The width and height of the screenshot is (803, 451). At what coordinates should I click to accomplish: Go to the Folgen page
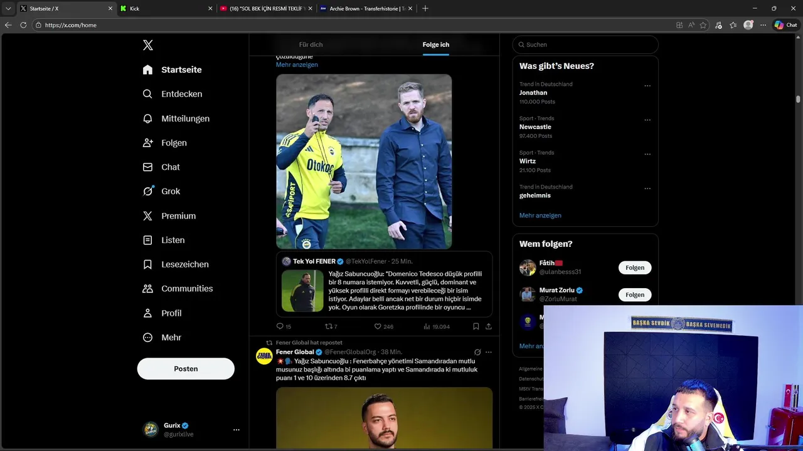[x=164, y=143]
